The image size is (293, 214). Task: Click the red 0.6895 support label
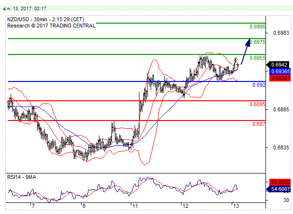pyautogui.click(x=257, y=104)
